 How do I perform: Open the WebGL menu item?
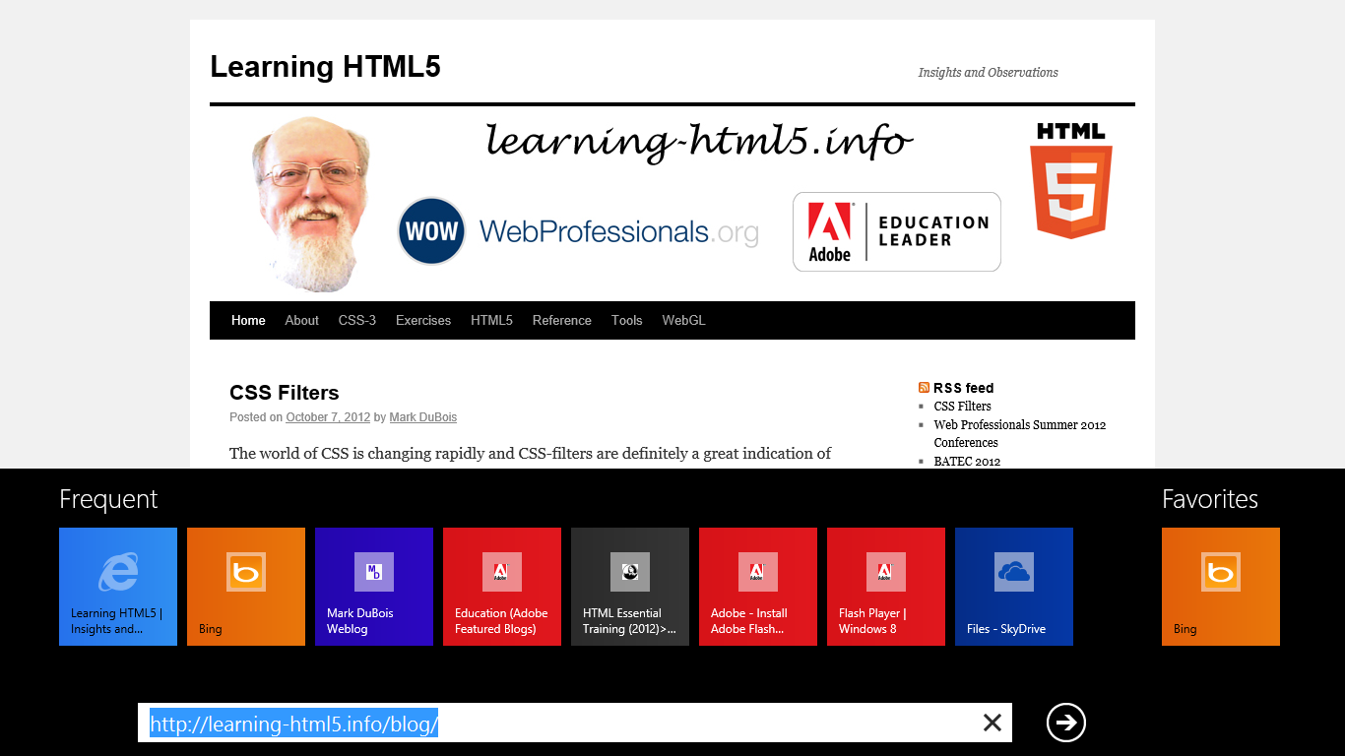pos(683,320)
